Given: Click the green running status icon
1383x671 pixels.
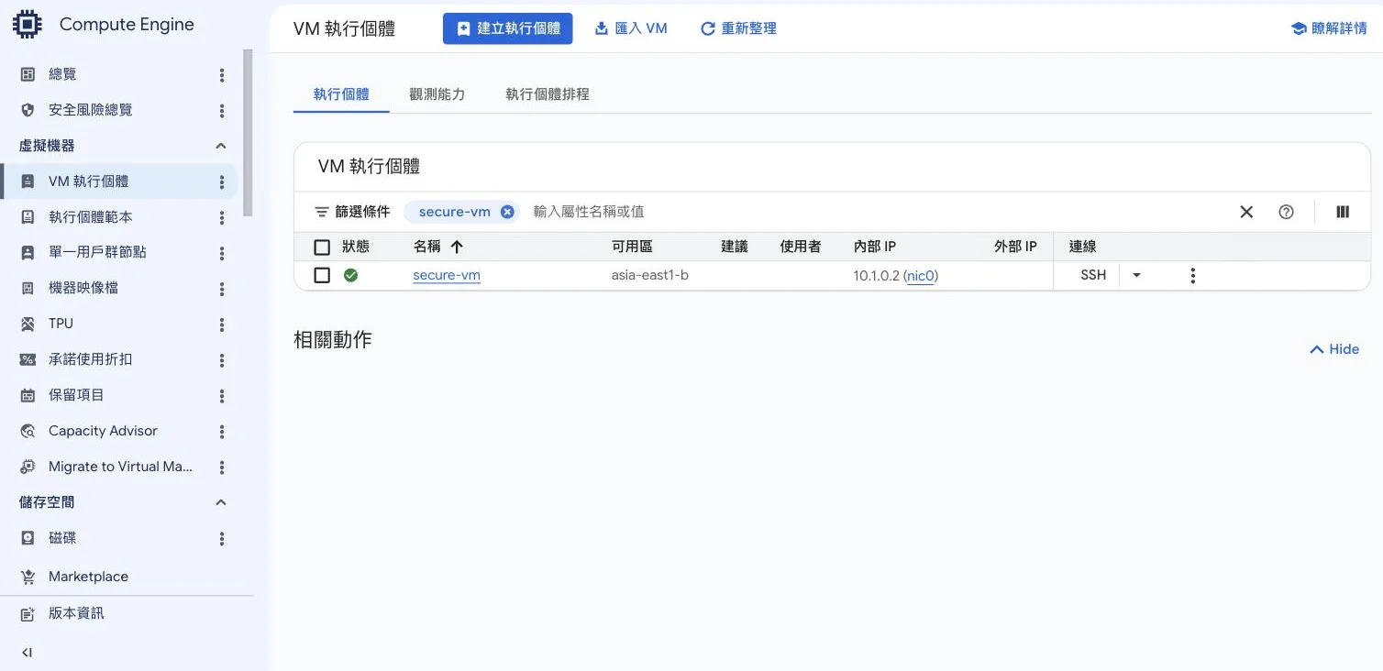Looking at the screenshot, I should [x=350, y=275].
